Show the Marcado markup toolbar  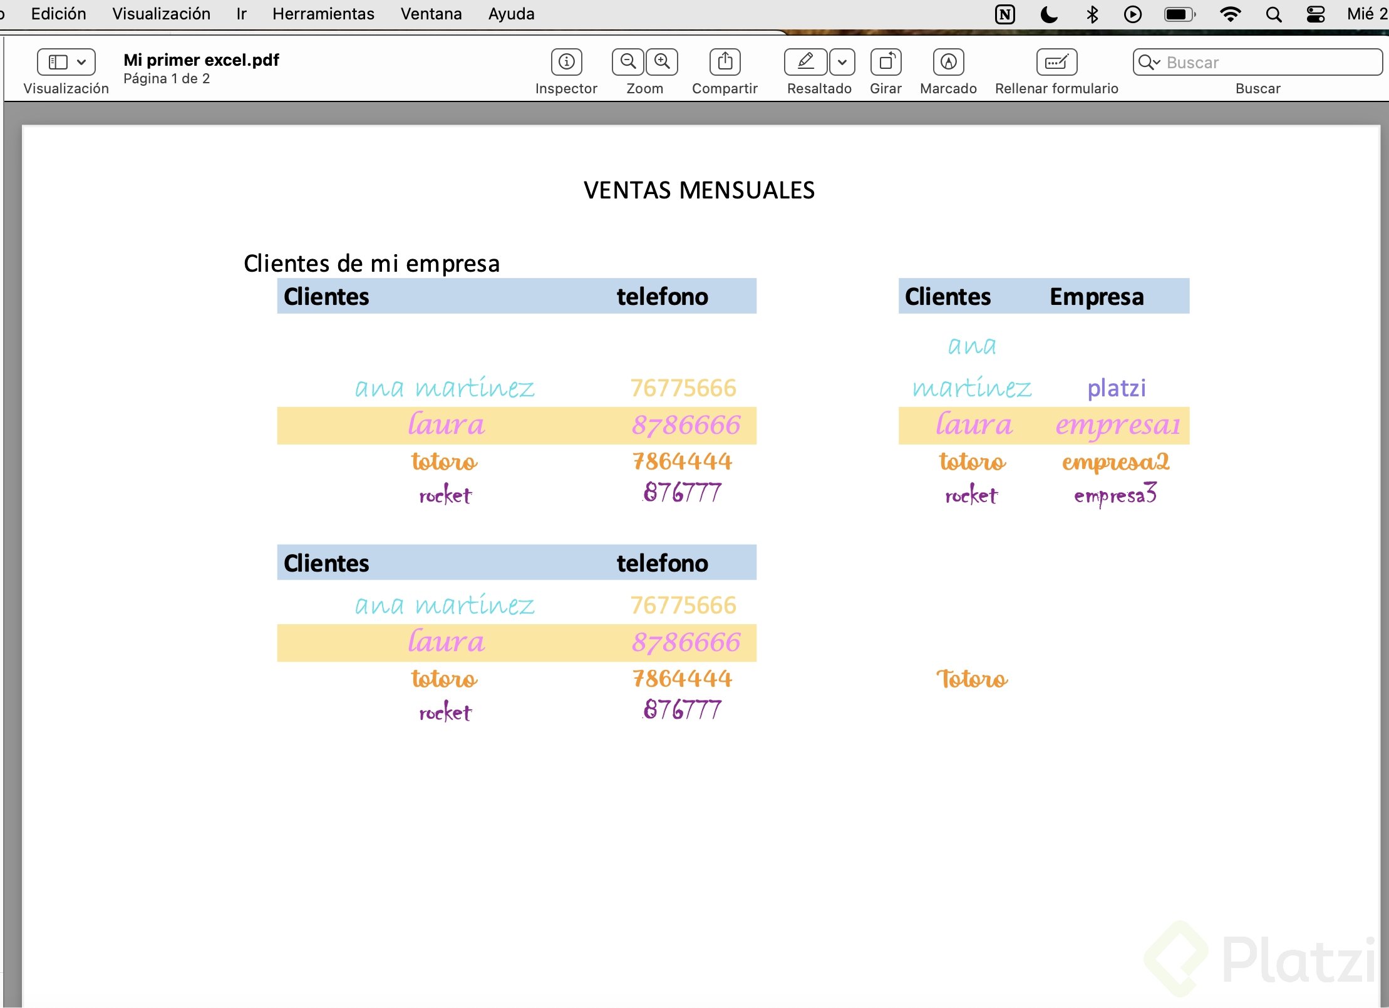(948, 61)
